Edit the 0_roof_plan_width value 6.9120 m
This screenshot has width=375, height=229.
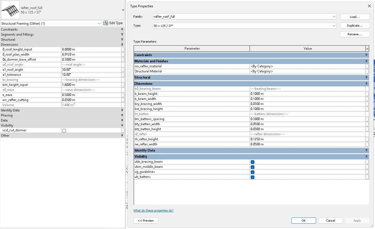point(91,54)
